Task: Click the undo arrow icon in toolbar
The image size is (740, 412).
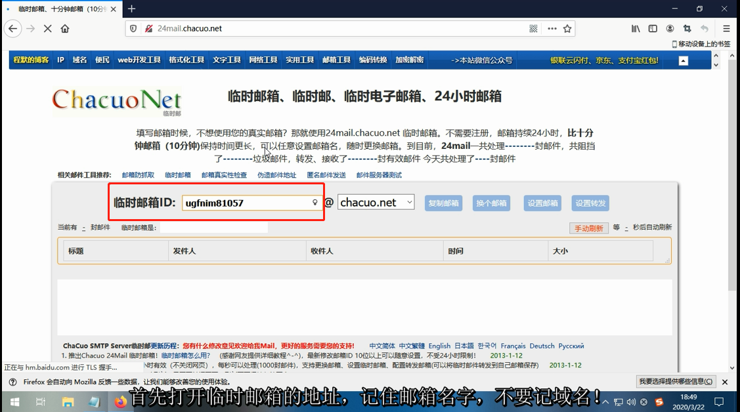Action: (x=704, y=29)
